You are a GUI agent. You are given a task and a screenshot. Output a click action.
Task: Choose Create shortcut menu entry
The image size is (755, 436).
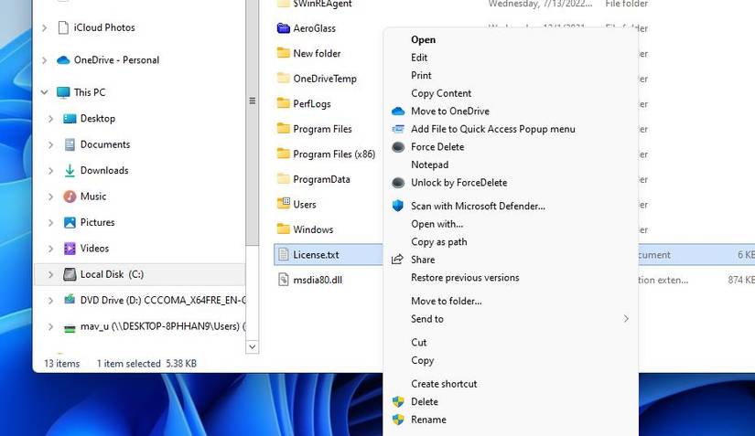coord(444,384)
